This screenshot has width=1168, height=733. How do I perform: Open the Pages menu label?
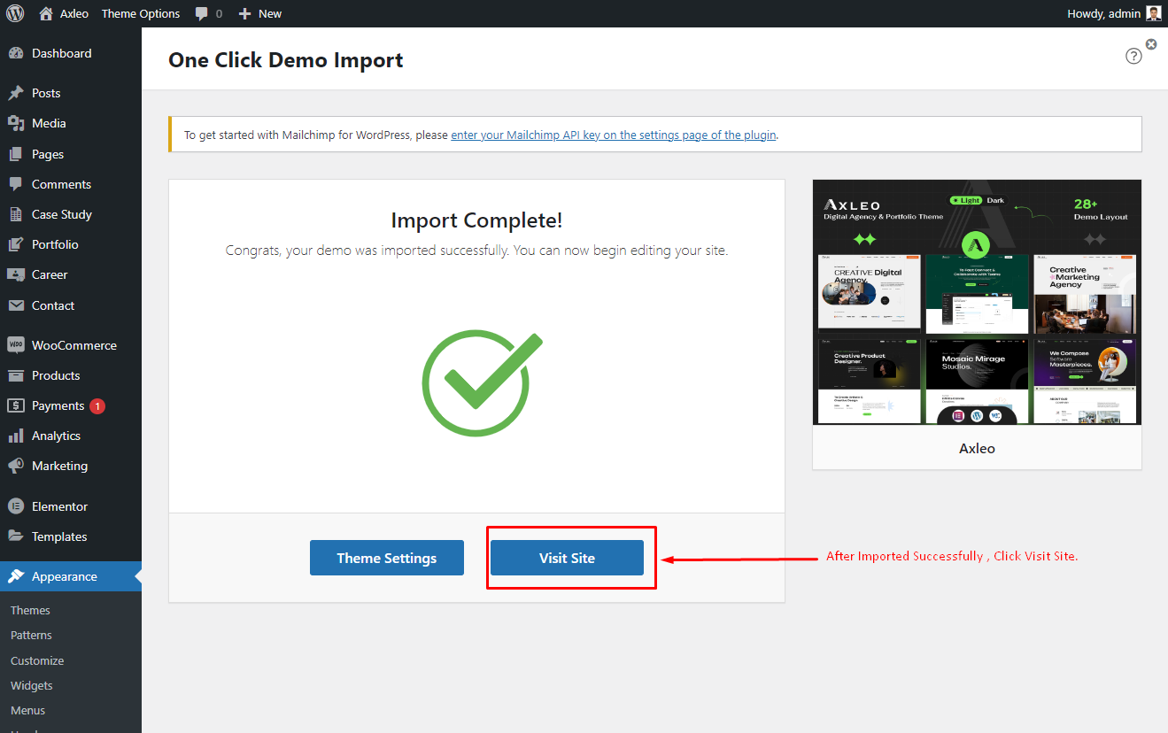coord(48,154)
